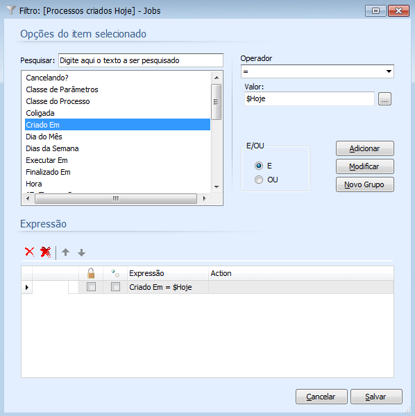Screen dimensions: 415x416
Task: Click the Adicionar button
Action: coord(365,148)
